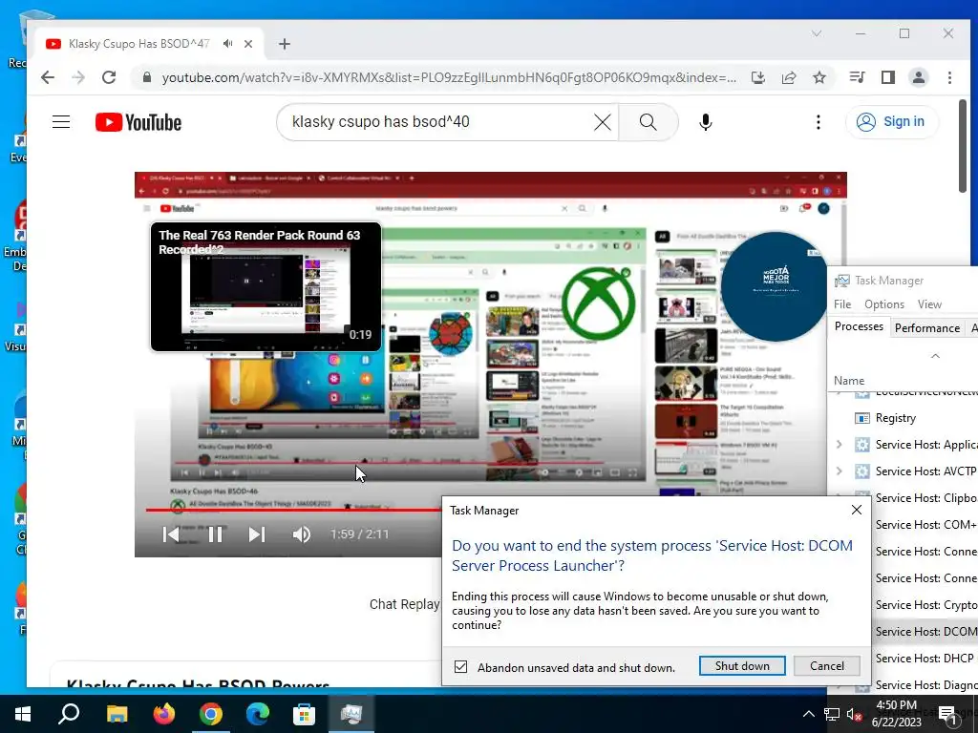
Task: Show hidden system tray icons
Action: coord(808,714)
